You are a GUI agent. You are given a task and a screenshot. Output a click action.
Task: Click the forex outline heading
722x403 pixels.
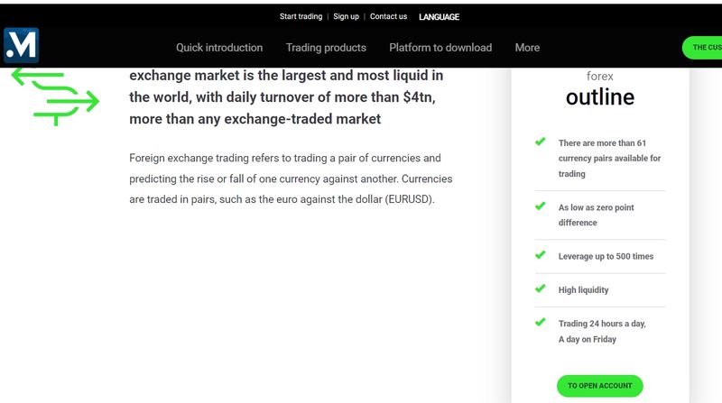pyautogui.click(x=600, y=90)
